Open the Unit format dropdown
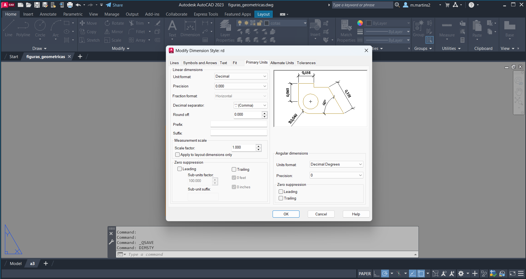Viewport: 526px width, 279px height. [241, 76]
